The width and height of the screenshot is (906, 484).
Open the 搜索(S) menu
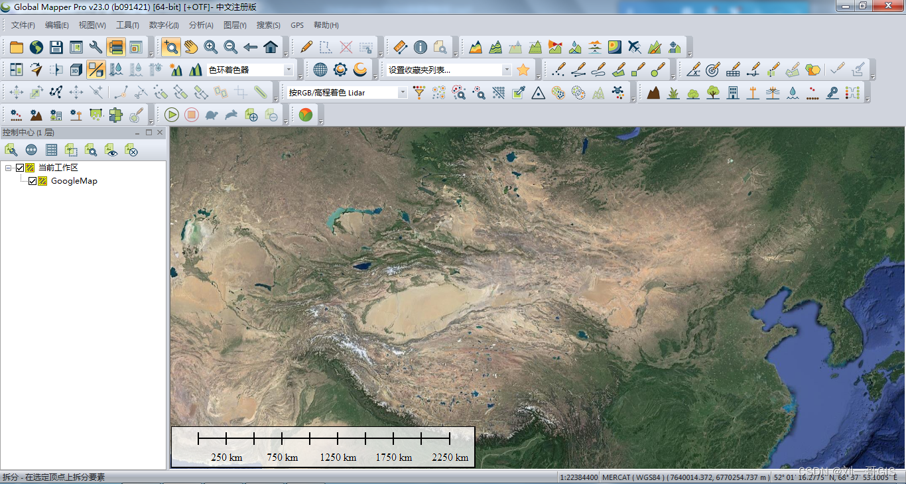point(269,25)
